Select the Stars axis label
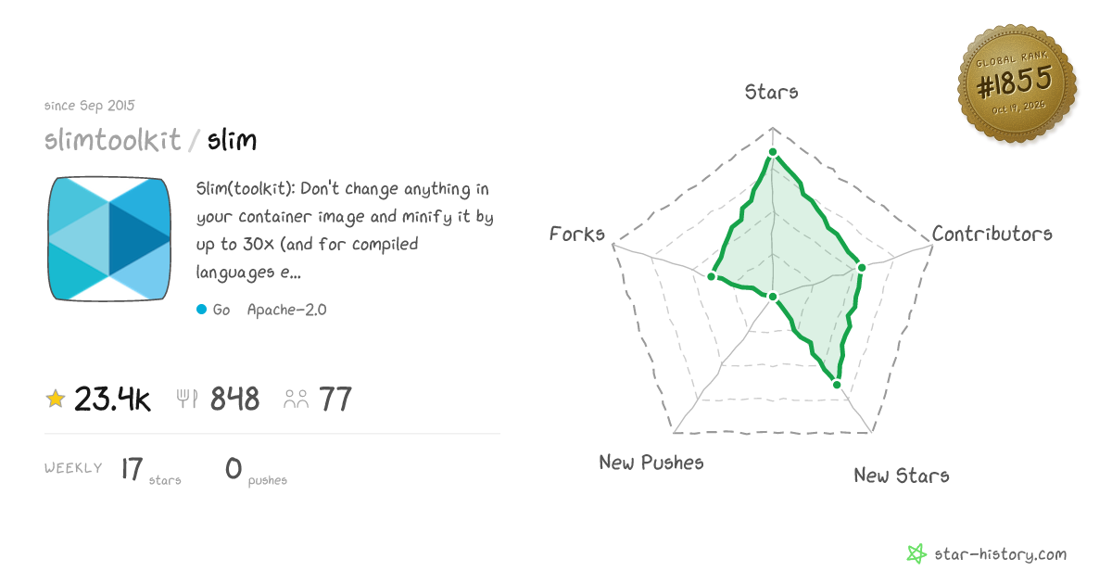Viewport: 1112px width, 584px height. [x=772, y=92]
